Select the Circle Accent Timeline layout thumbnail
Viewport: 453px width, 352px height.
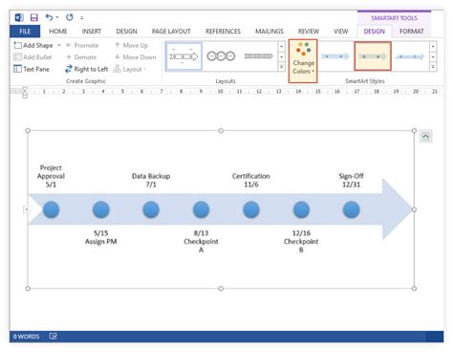221,56
